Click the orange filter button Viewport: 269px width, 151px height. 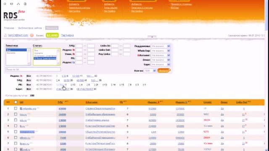164,70
